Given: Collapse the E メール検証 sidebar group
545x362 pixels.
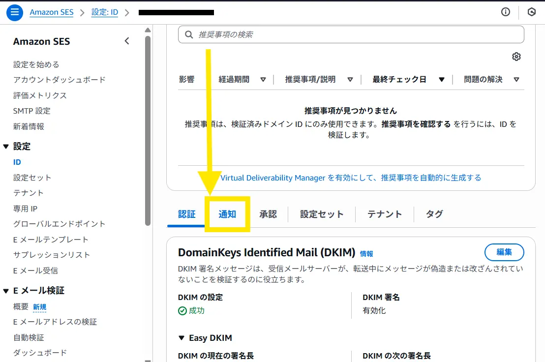Looking at the screenshot, I should pyautogui.click(x=6, y=291).
